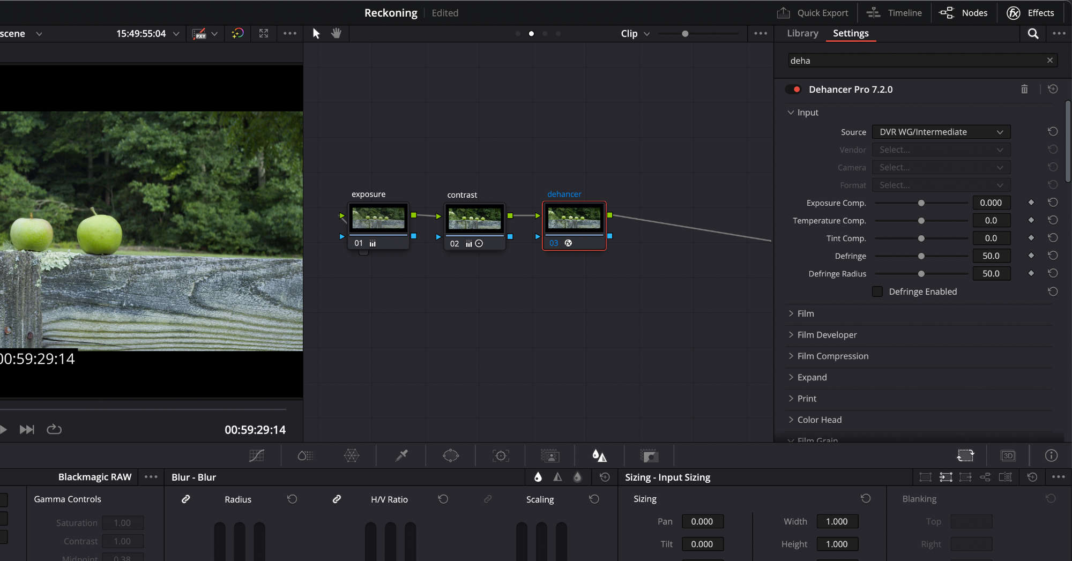The image size is (1072, 561).
Task: Open the Blur palette
Action: [x=599, y=455]
